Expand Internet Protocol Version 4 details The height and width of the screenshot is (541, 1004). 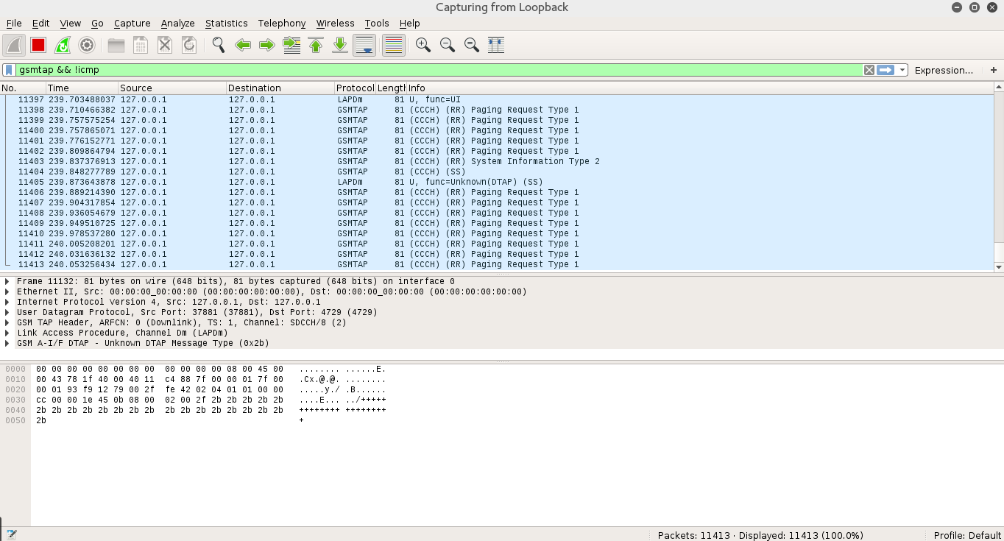(7, 302)
